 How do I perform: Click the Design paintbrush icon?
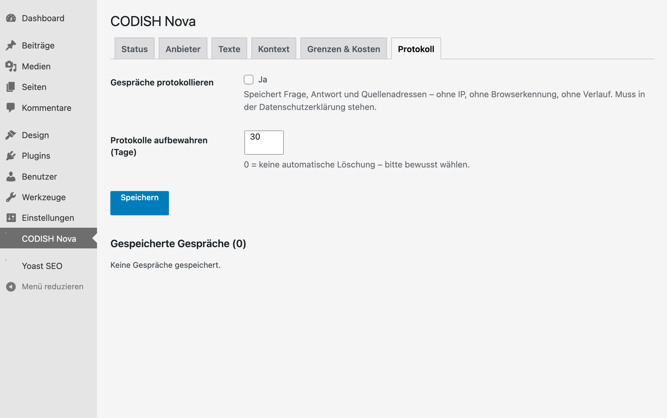click(x=11, y=135)
